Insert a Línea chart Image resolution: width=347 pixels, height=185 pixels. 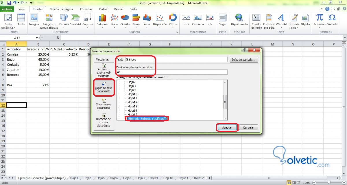click(x=114, y=21)
